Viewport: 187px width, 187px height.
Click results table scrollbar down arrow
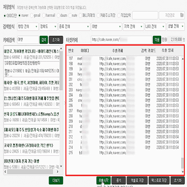pyautogui.click(x=183, y=172)
